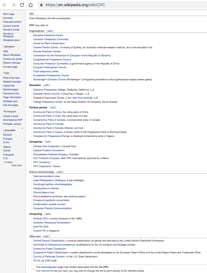Open Canadian Parachute Centre article
The image size is (207, 273).
pyautogui.click(x=48, y=35)
